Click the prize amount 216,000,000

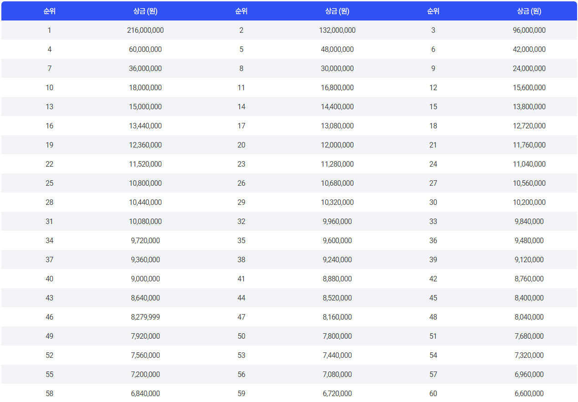(x=145, y=30)
